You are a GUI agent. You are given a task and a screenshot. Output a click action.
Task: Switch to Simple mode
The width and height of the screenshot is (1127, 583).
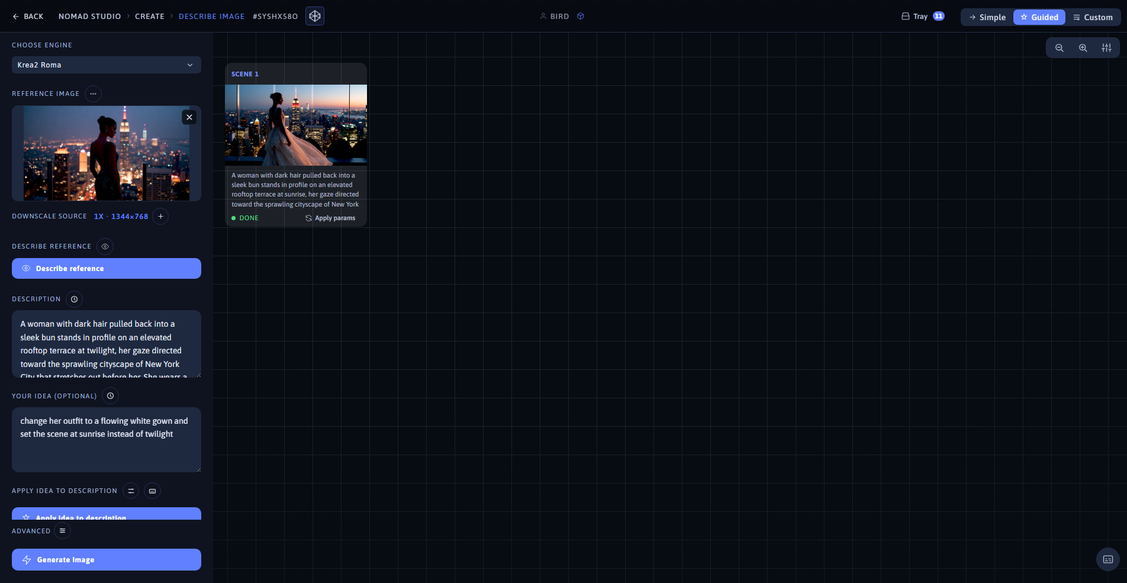[x=987, y=17]
